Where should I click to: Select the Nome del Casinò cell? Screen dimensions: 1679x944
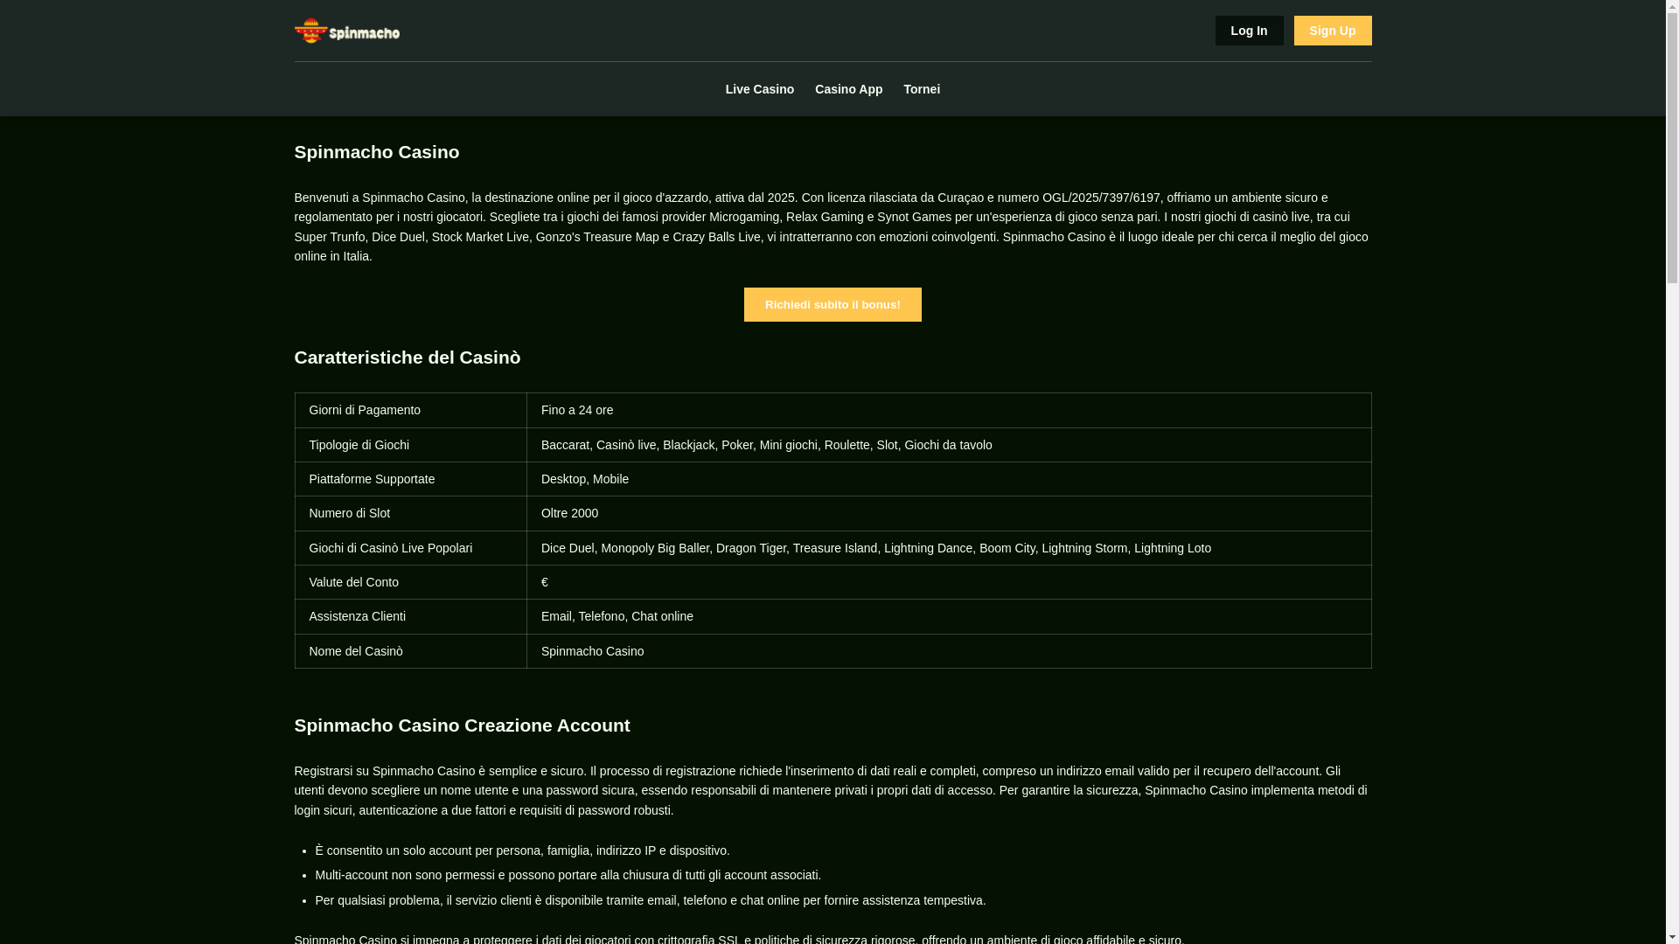pos(411,651)
